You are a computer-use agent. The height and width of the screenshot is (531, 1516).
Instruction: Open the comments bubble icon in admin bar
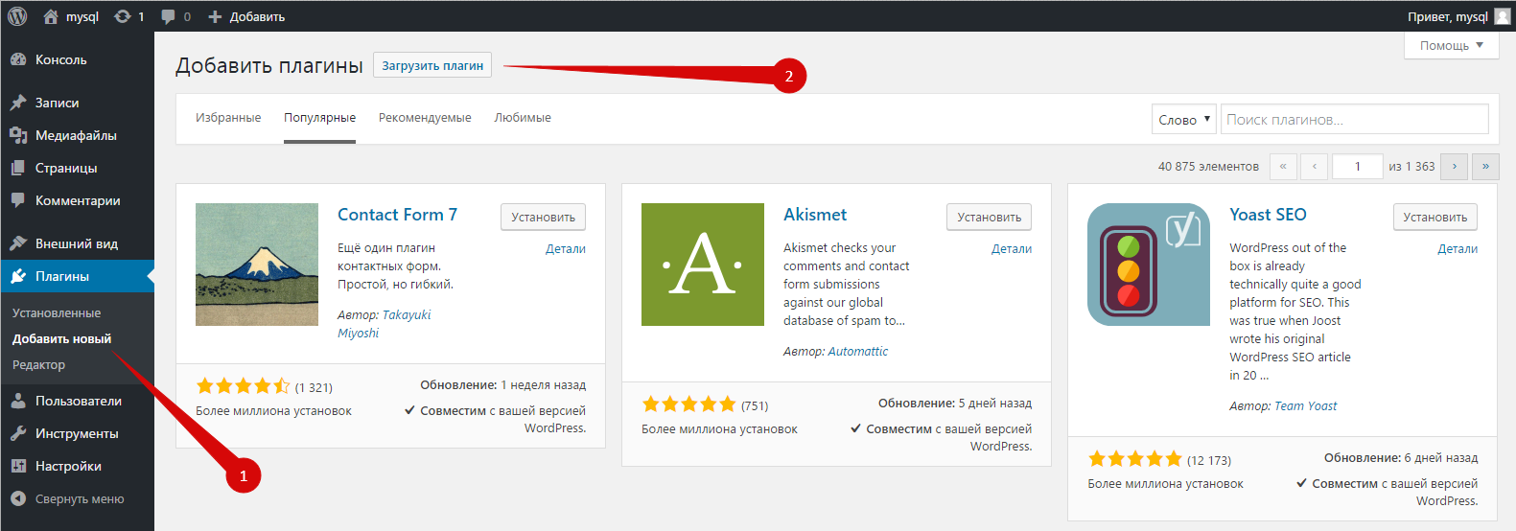[x=169, y=16]
